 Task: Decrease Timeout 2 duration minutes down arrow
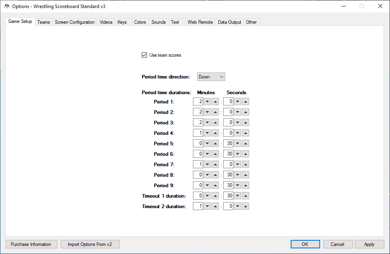(x=207, y=207)
